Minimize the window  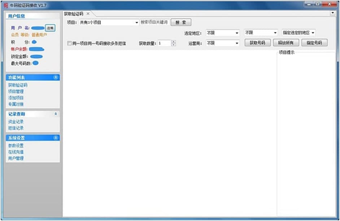[x=309, y=4]
